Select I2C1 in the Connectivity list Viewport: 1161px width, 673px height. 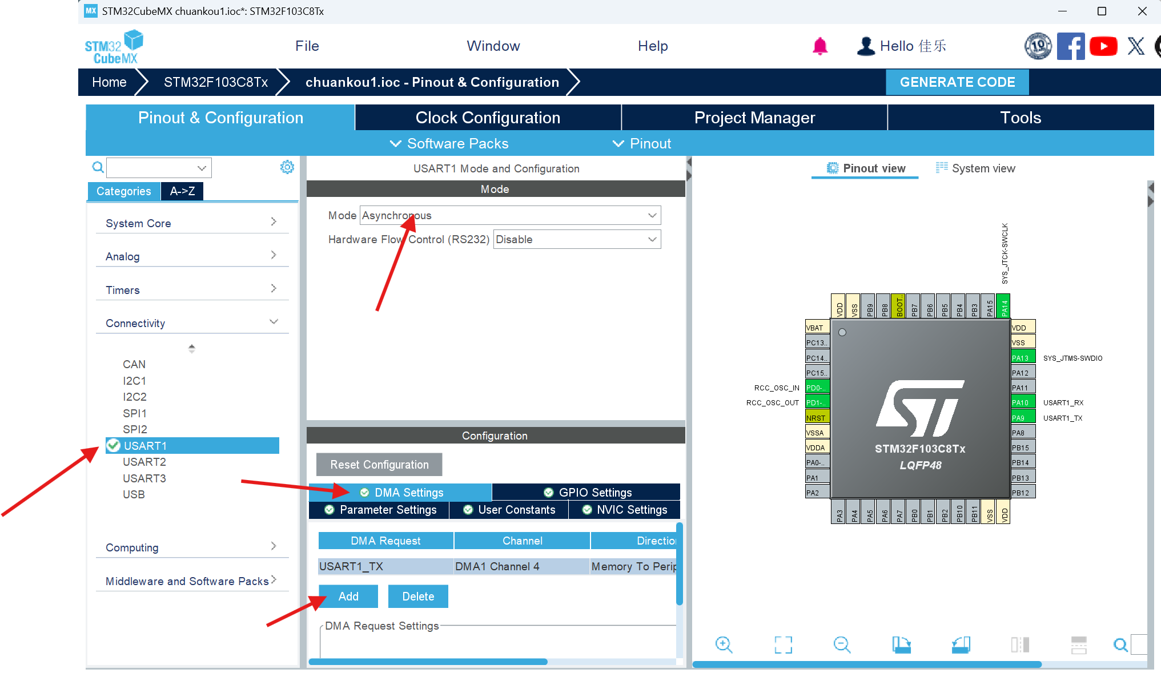tap(134, 381)
